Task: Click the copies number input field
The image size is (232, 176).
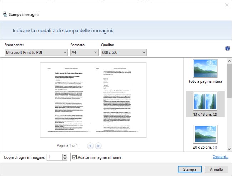Action: click(54, 157)
